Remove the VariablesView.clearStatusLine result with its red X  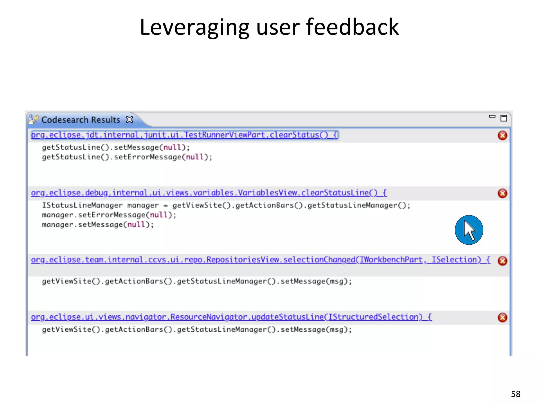[502, 193]
